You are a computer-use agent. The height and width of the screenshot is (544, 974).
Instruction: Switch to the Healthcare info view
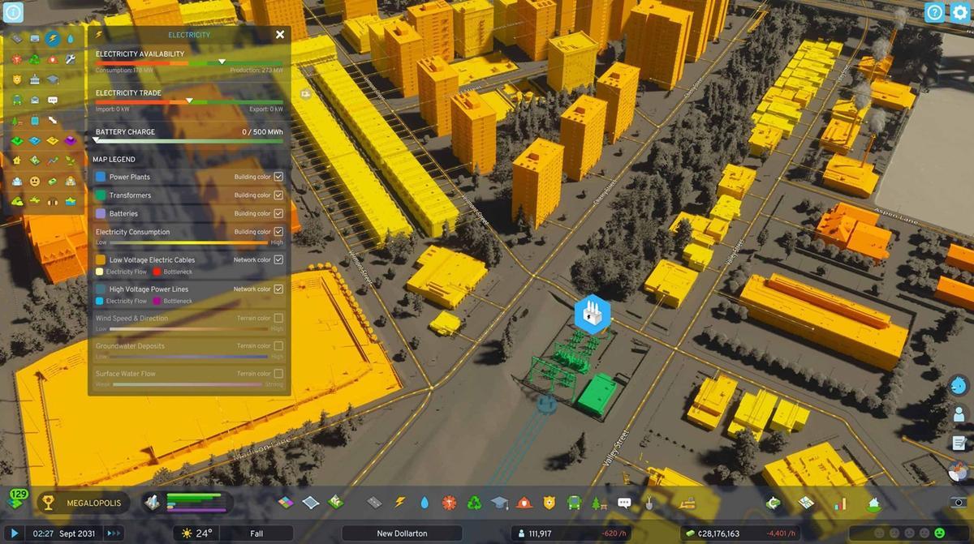(16, 59)
